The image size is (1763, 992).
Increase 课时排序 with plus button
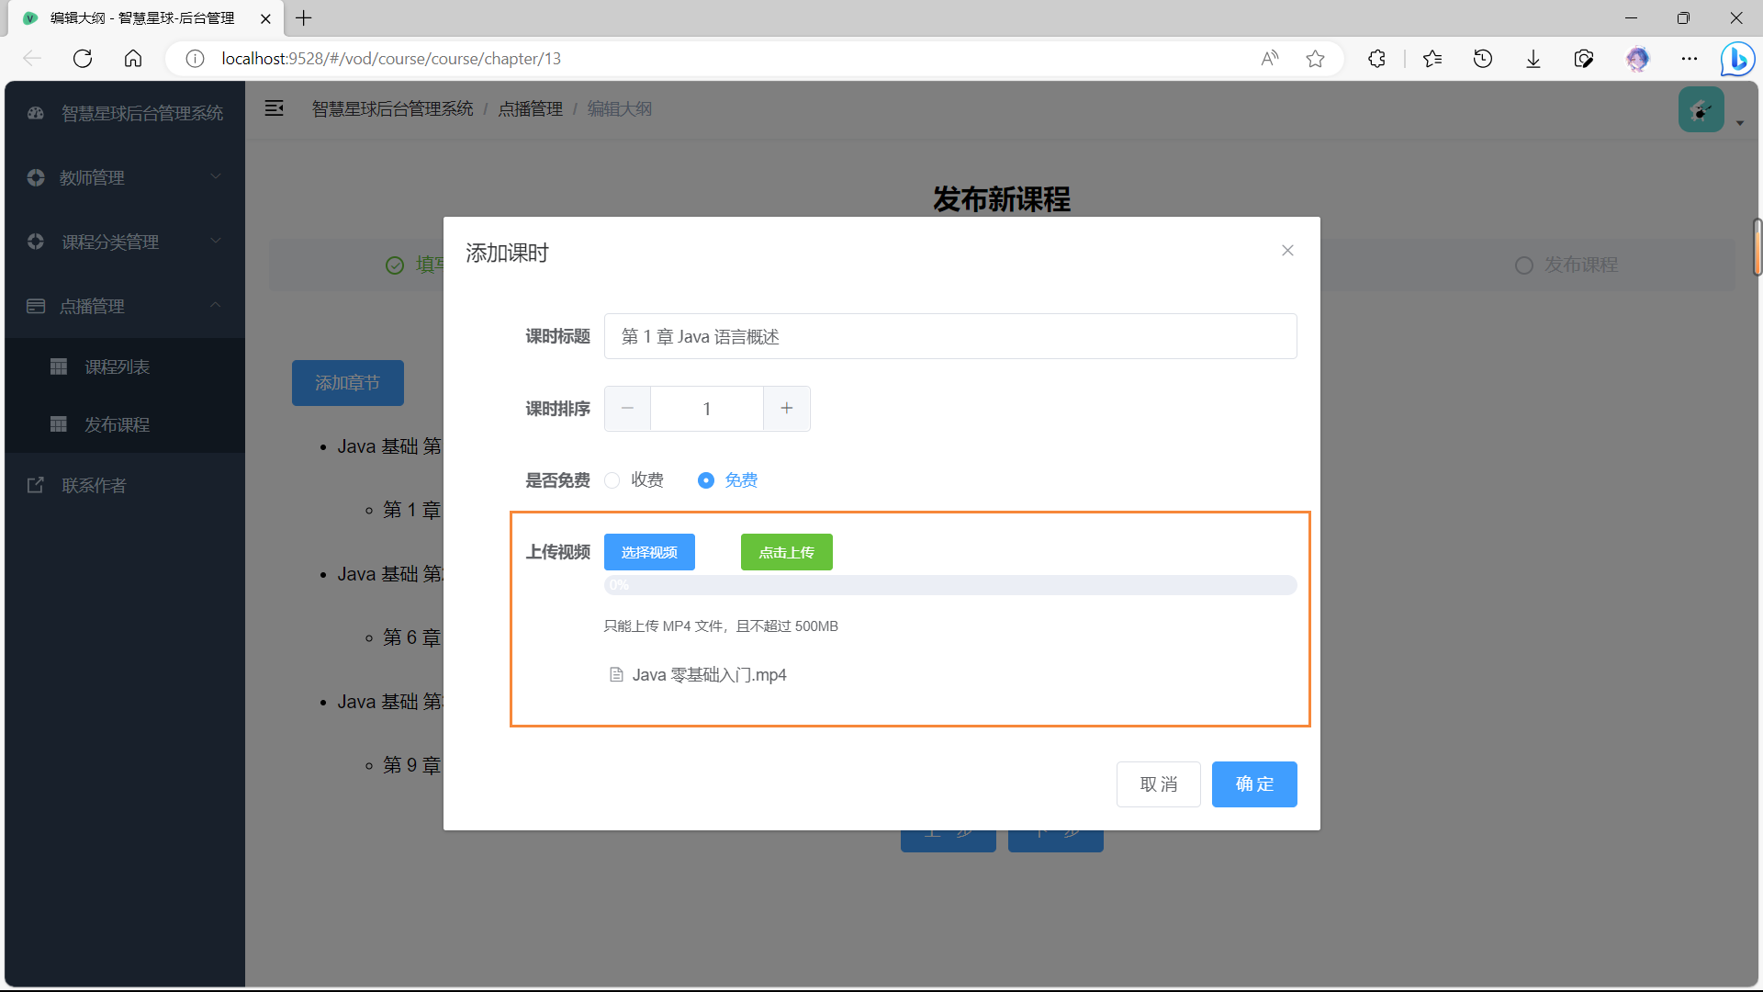pos(786,409)
